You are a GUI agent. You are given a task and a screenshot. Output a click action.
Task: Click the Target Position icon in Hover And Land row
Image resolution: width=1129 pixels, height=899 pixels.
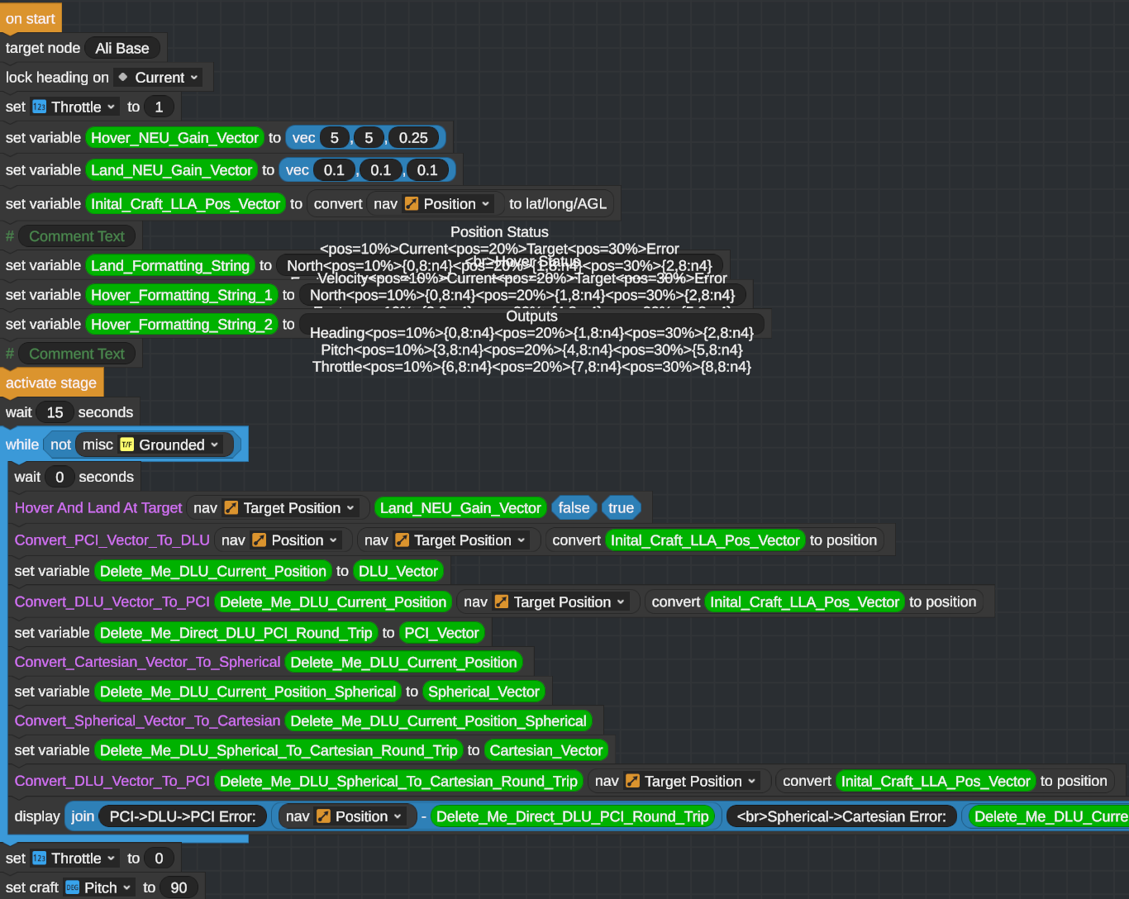[231, 508]
